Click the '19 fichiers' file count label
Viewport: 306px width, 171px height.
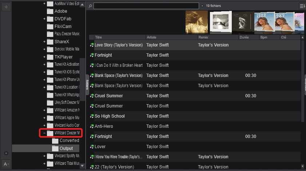pos(213,6)
